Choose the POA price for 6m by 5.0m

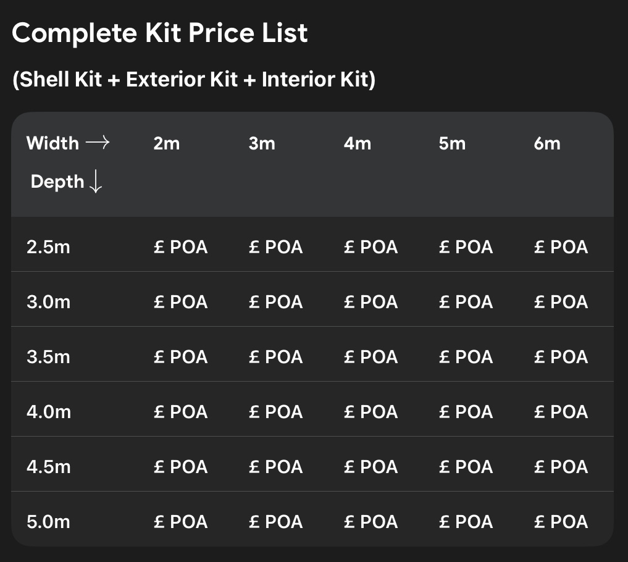[x=561, y=522]
